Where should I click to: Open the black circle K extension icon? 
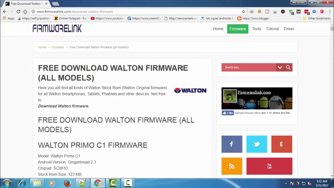click(x=283, y=11)
